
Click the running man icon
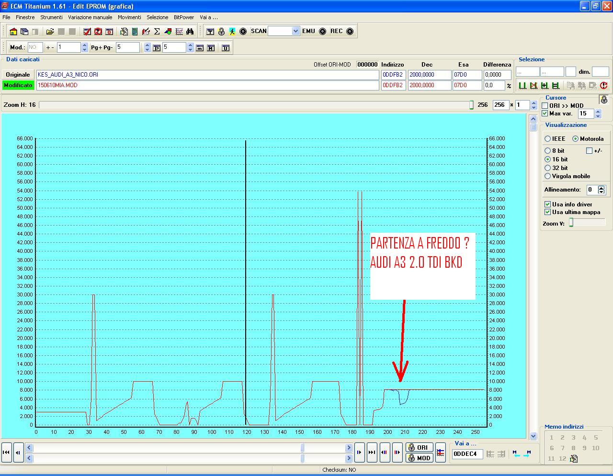pyautogui.click(x=232, y=32)
